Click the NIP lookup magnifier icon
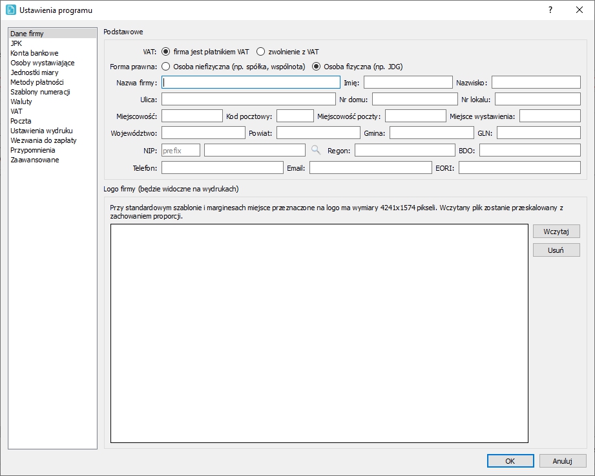 click(315, 150)
